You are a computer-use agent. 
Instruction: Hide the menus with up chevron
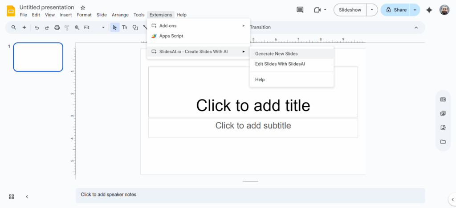pos(416,28)
